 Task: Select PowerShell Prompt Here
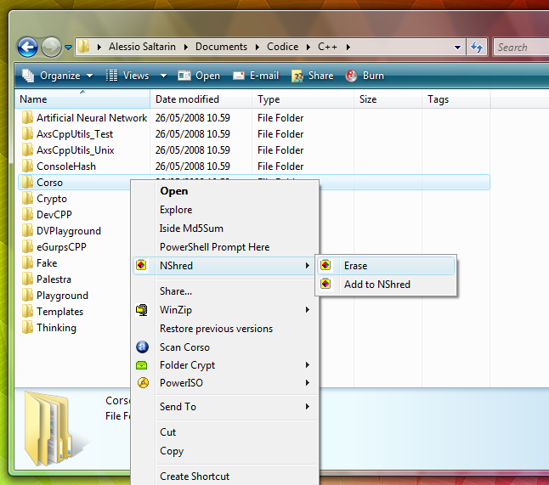pyautogui.click(x=225, y=247)
